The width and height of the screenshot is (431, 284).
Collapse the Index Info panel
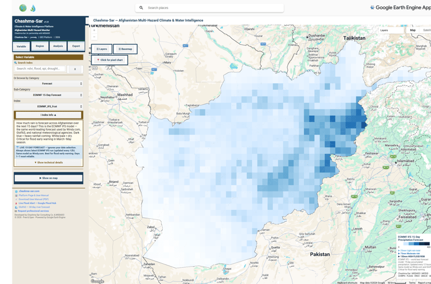(48, 115)
